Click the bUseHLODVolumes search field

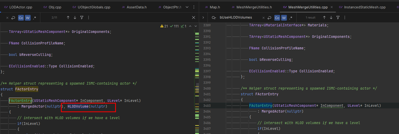236,18
